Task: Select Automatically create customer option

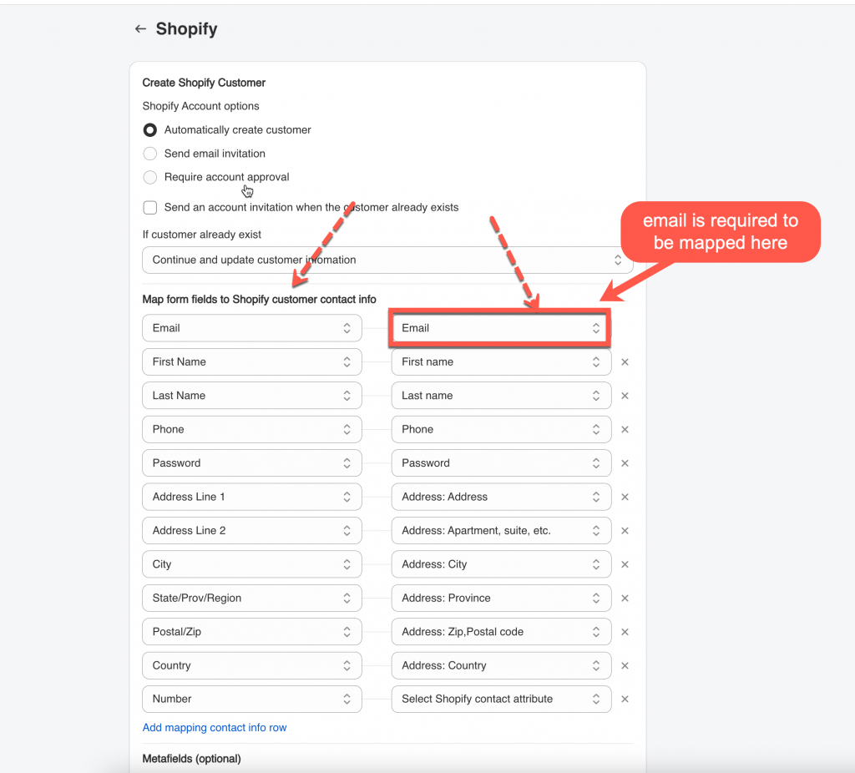Action: coord(150,130)
